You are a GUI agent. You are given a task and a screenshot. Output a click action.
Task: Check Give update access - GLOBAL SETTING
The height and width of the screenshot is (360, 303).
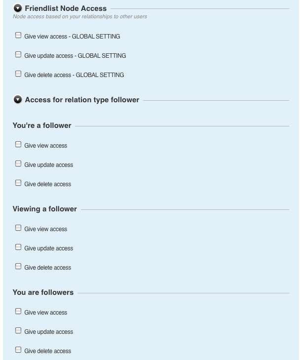(x=18, y=55)
